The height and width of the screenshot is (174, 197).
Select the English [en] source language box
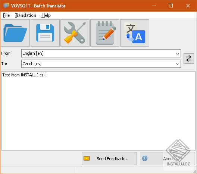(x=101, y=53)
